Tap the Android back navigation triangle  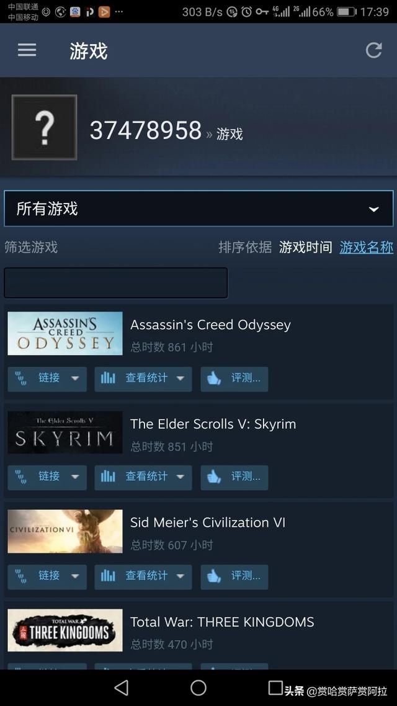click(x=121, y=687)
